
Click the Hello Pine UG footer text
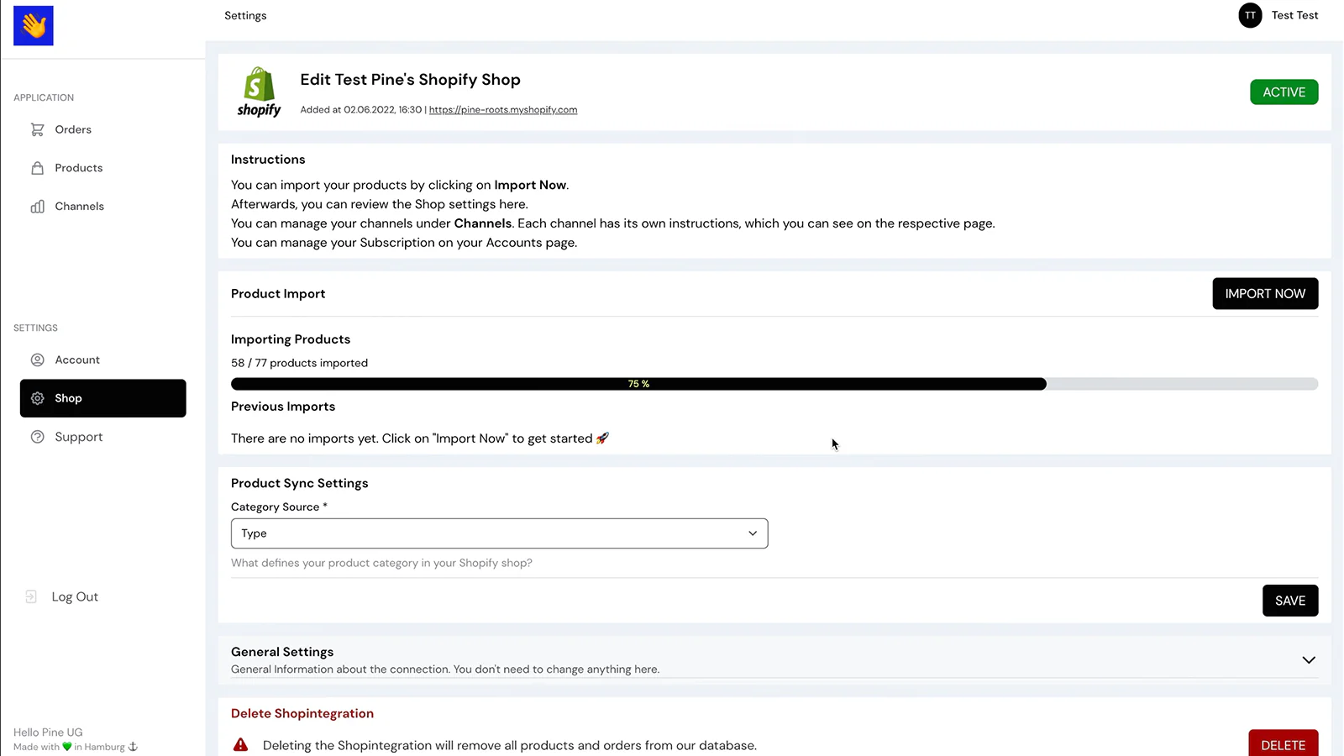tap(48, 732)
